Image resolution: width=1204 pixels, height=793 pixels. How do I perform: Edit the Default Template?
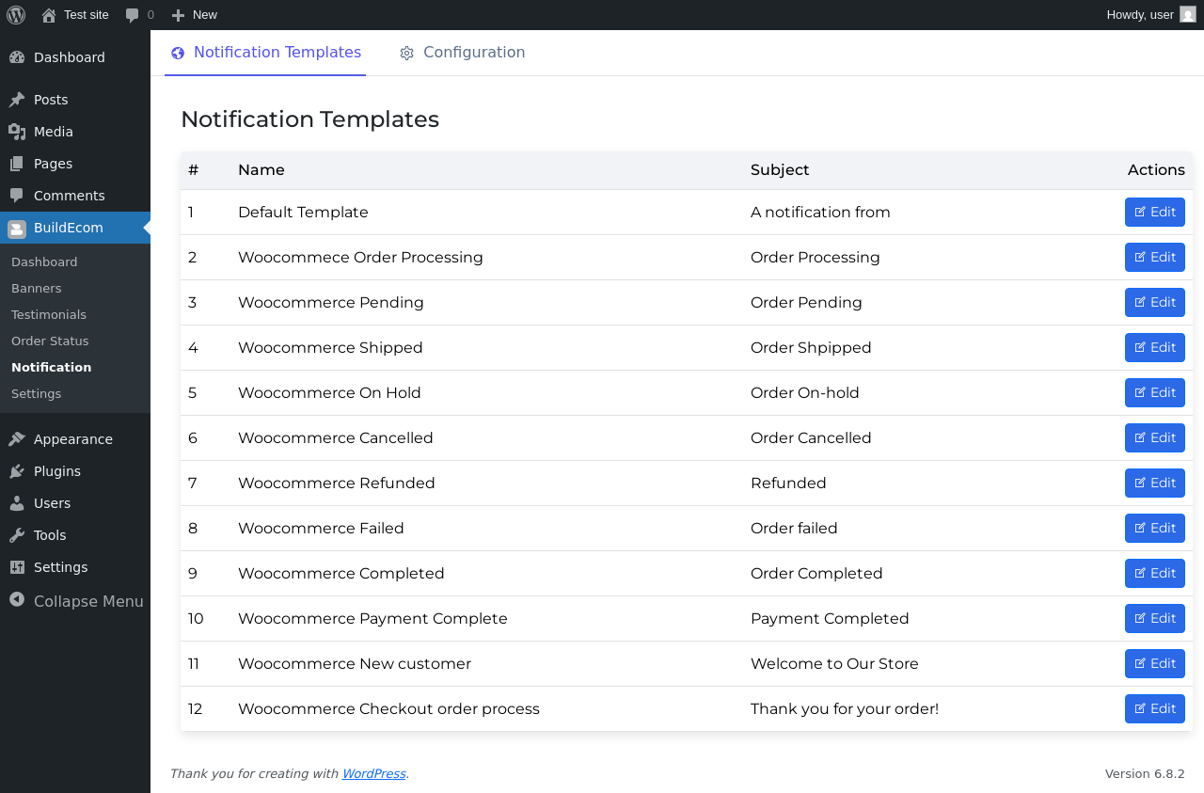click(1155, 212)
